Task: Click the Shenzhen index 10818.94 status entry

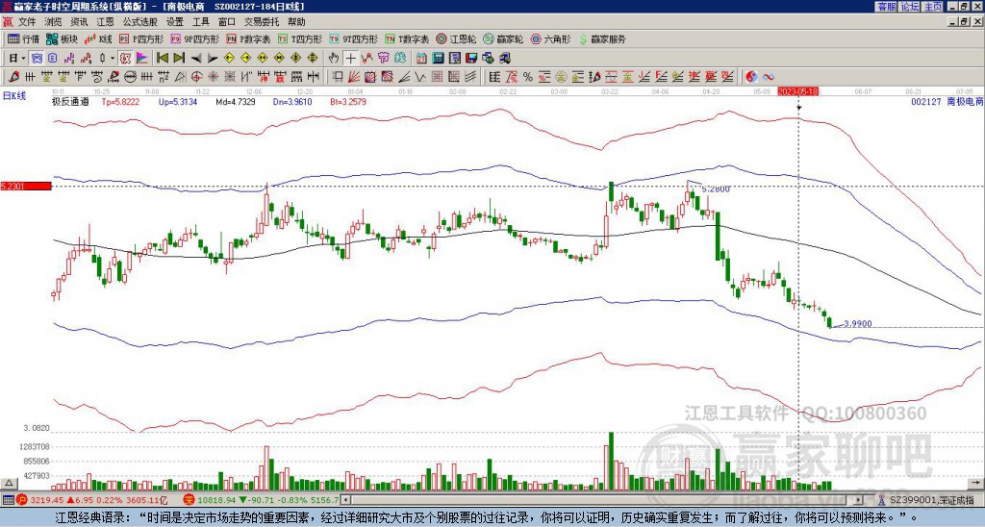Action: (261, 500)
